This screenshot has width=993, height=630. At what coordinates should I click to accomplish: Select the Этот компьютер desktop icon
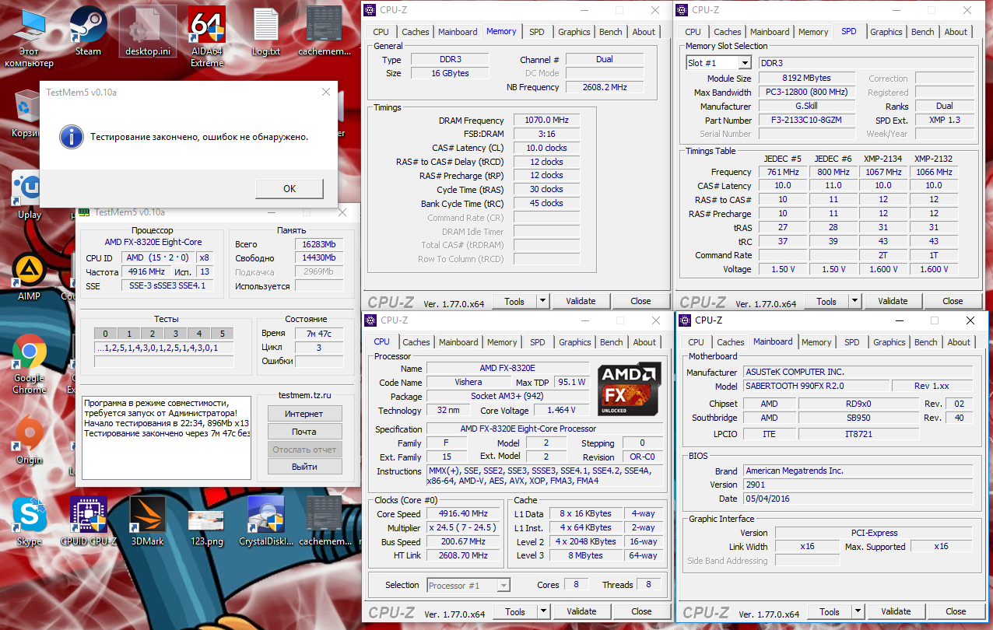tap(29, 37)
